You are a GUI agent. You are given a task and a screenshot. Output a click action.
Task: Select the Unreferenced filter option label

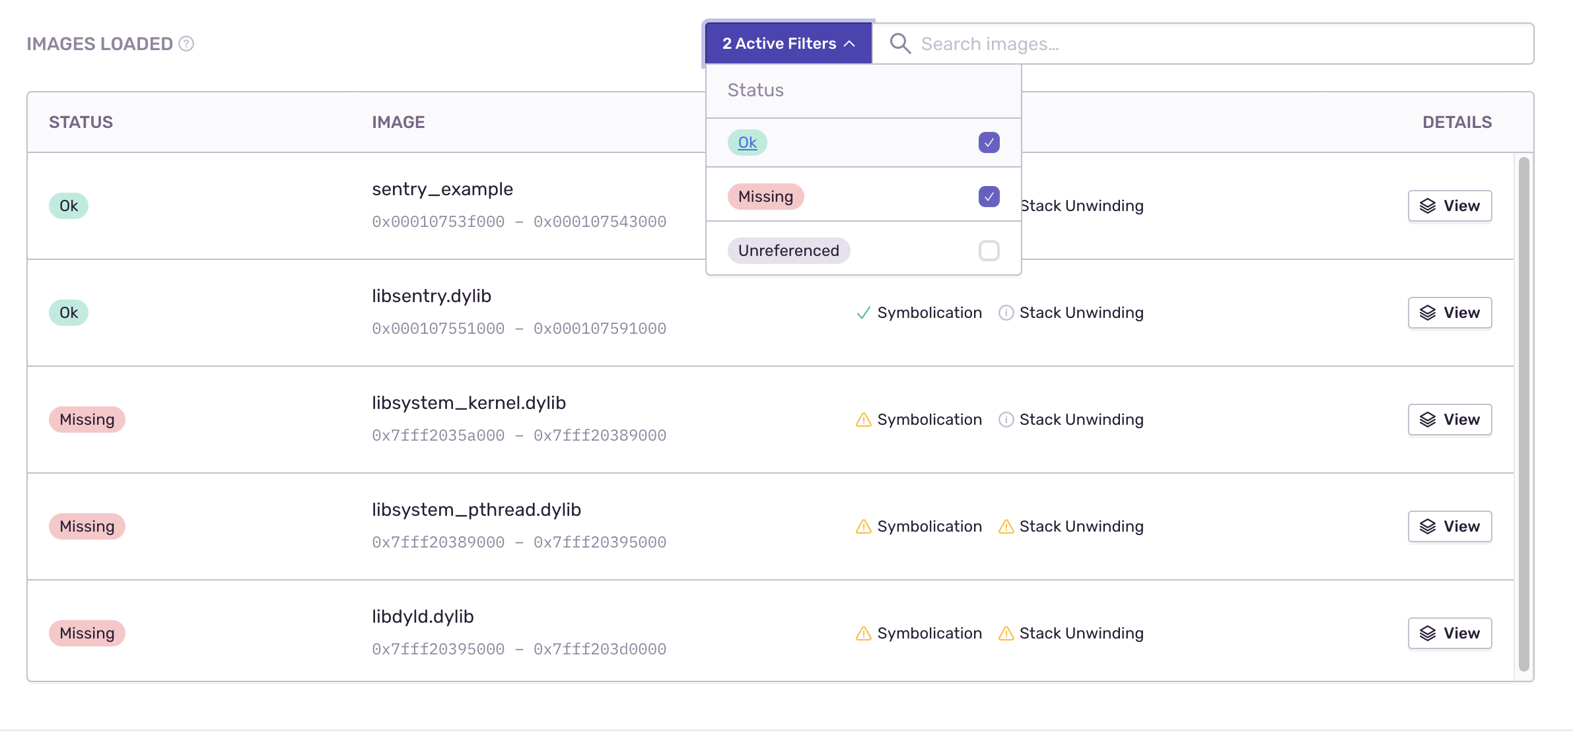(788, 251)
